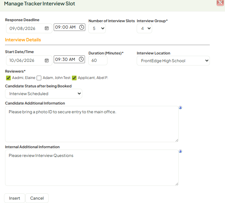Open Response Deadline calendar picker icon
Image resolution: width=225 pixels, height=203 pixels.
tap(47, 28)
